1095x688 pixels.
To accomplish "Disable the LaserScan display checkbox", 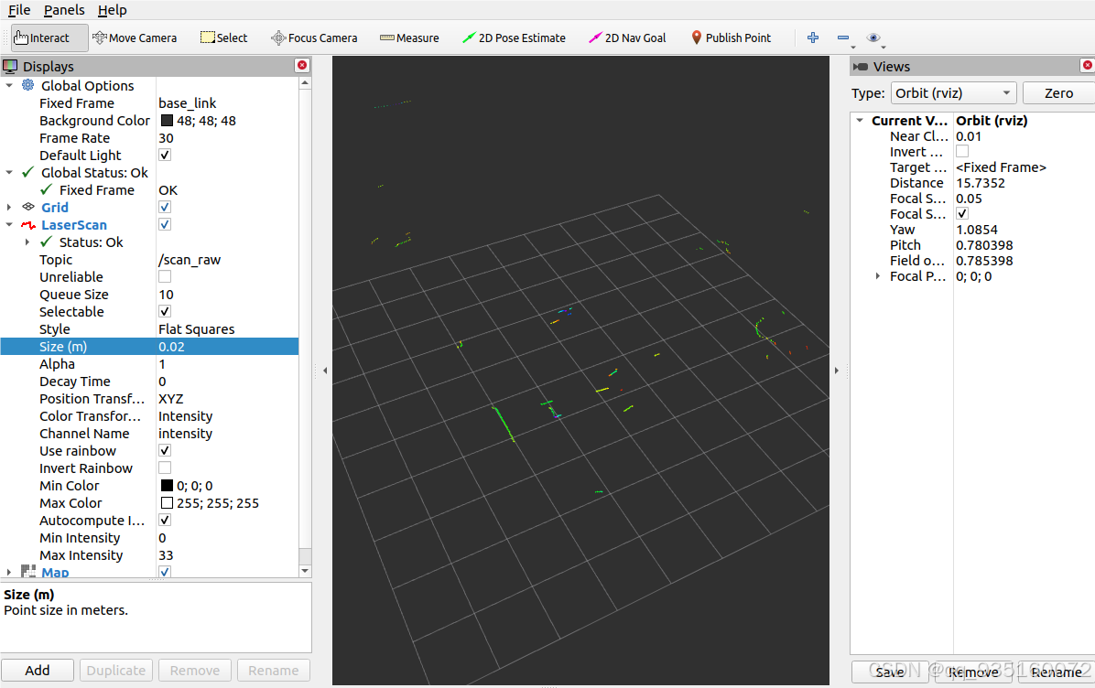I will tap(165, 225).
